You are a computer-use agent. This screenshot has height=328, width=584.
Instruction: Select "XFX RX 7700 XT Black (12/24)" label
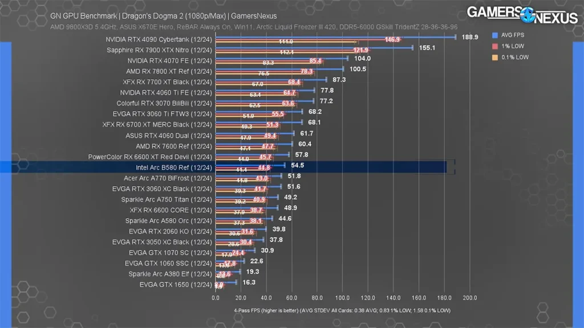[167, 82]
